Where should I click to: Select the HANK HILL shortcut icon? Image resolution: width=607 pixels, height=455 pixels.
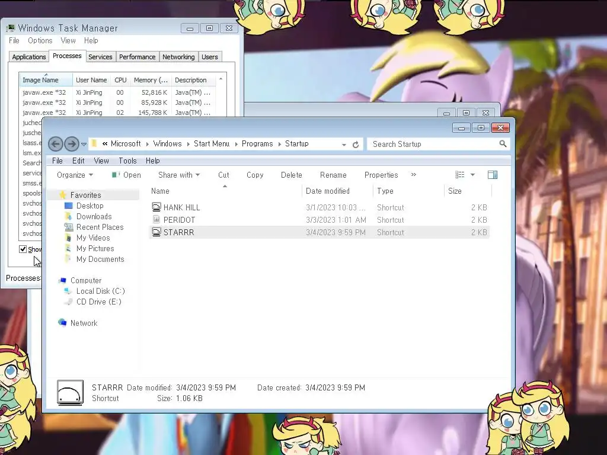tap(156, 207)
